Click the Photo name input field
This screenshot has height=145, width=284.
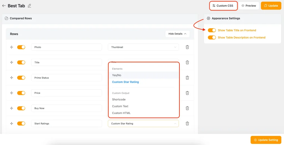67,47
